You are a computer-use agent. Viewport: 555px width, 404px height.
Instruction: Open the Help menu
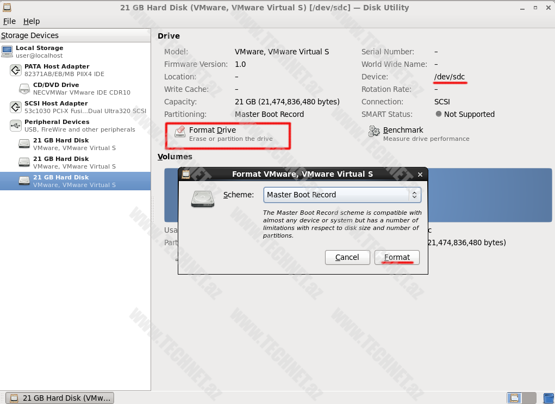32,21
